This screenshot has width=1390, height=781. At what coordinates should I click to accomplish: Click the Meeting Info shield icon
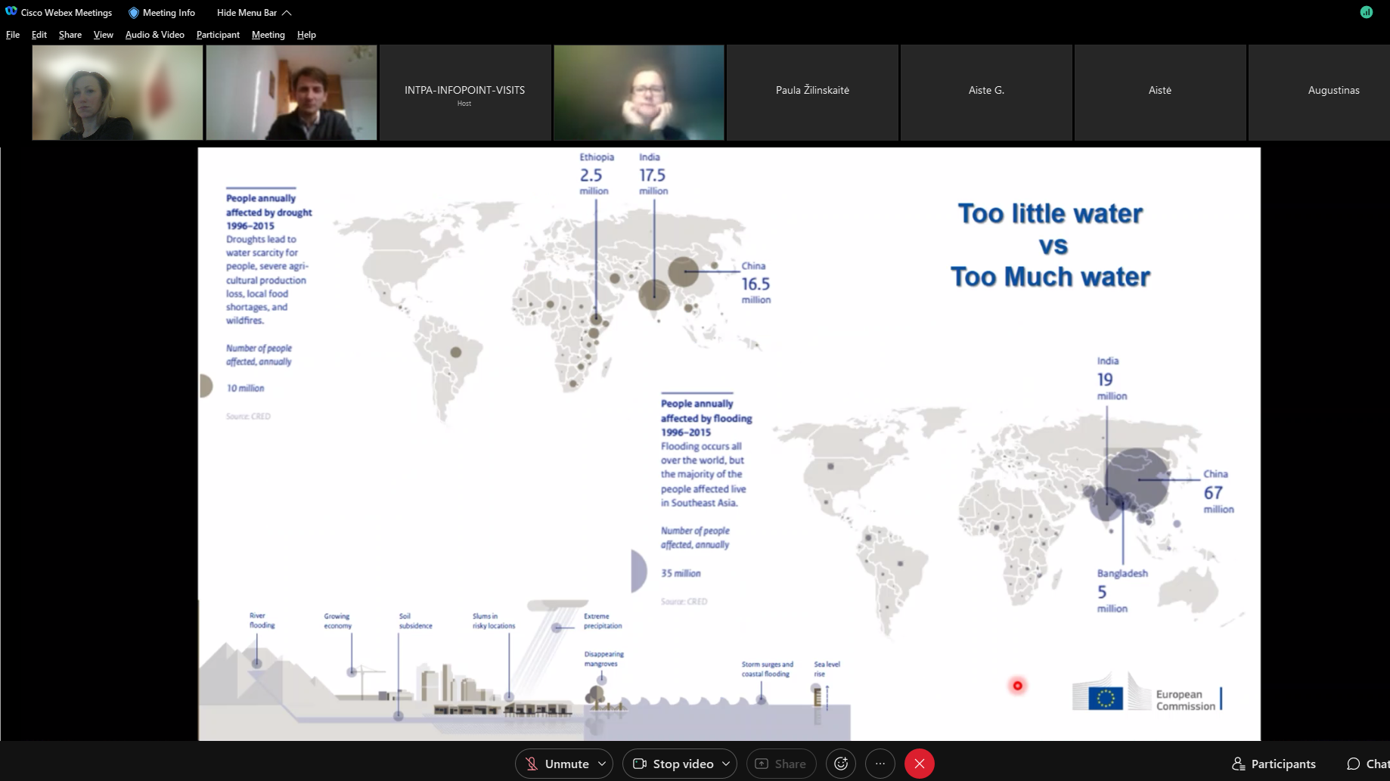coord(134,13)
